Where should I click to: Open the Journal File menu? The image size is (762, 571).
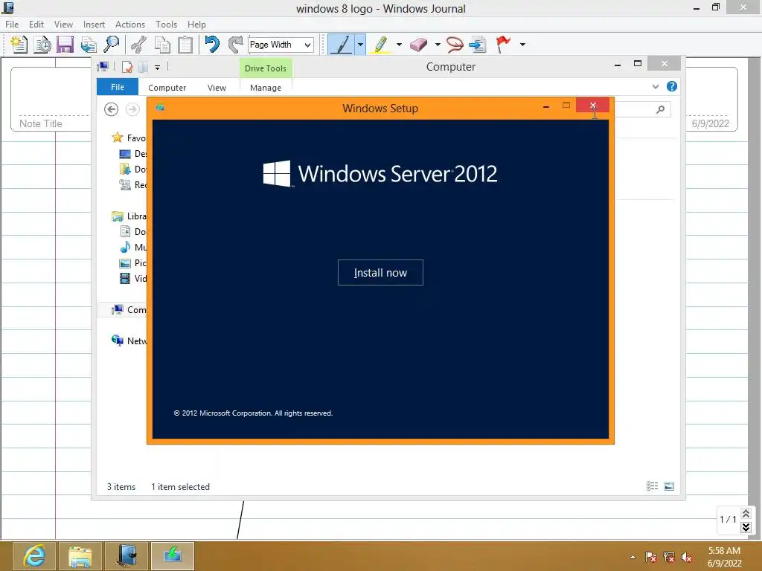point(12,25)
